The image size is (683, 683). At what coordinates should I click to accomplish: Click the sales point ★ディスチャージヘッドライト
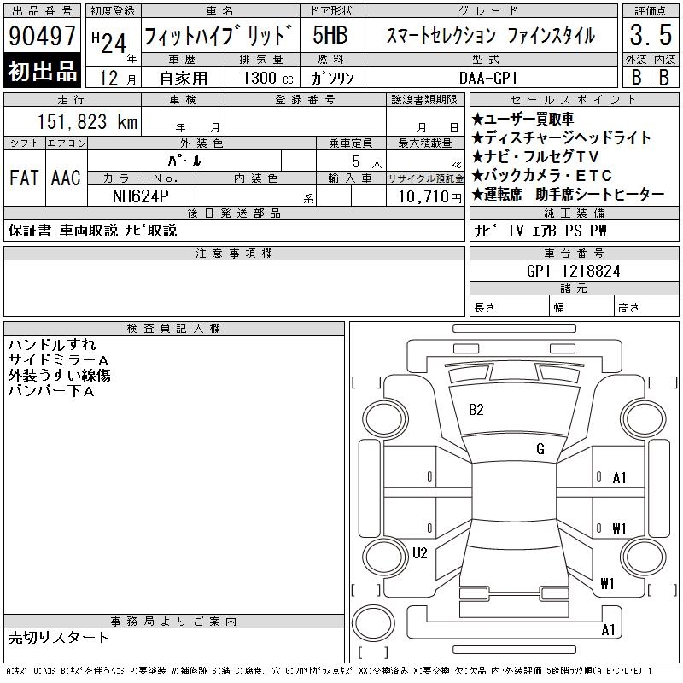coord(561,137)
